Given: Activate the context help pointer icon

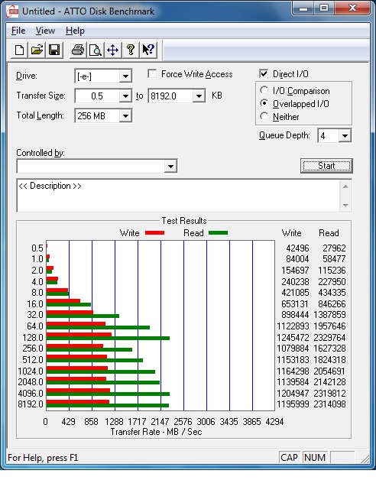Looking at the screenshot, I should [148, 50].
